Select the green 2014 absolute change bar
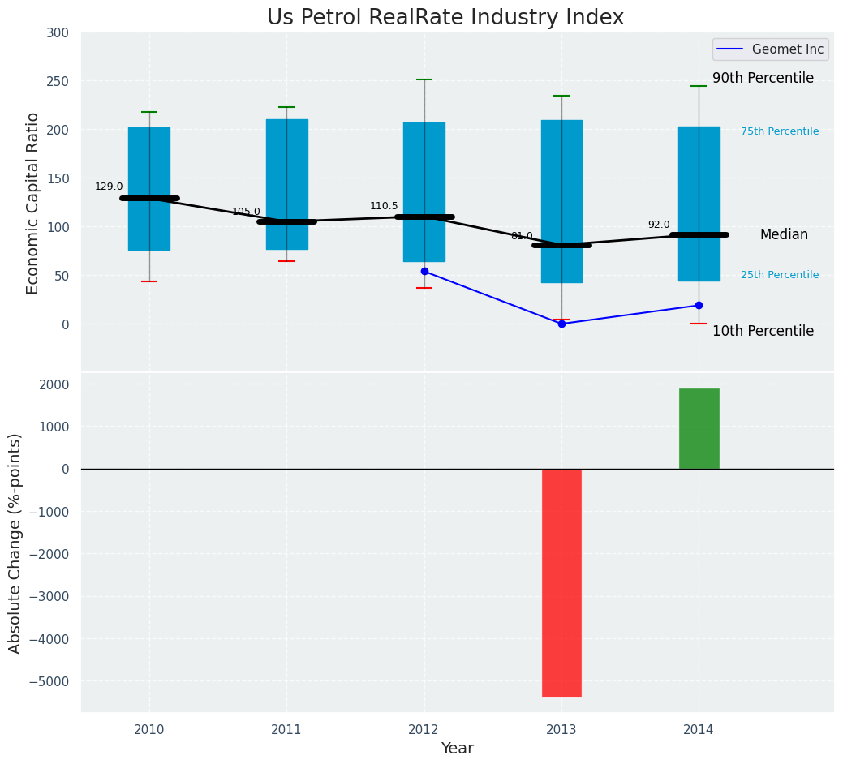Viewport: 843px width, 764px height. [699, 428]
